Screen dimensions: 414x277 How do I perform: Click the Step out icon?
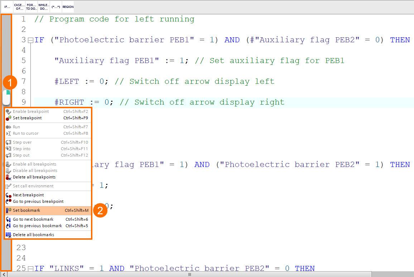click(x=8, y=155)
